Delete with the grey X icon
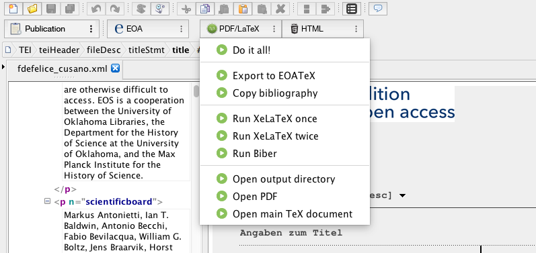Screen dimensions: 536x253 point(280,9)
